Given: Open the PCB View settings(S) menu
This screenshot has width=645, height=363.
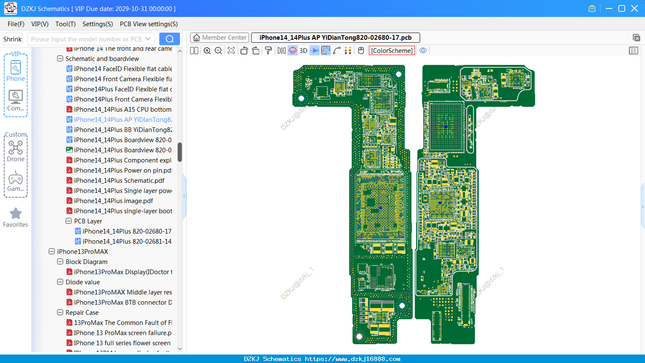Looking at the screenshot, I should [149, 24].
